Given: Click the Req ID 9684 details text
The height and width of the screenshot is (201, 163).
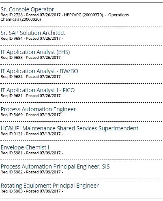Looking at the screenshot, I should [32, 39].
